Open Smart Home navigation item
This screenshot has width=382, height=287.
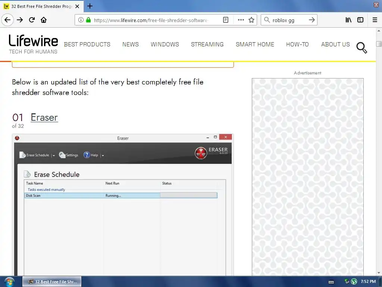point(255,44)
